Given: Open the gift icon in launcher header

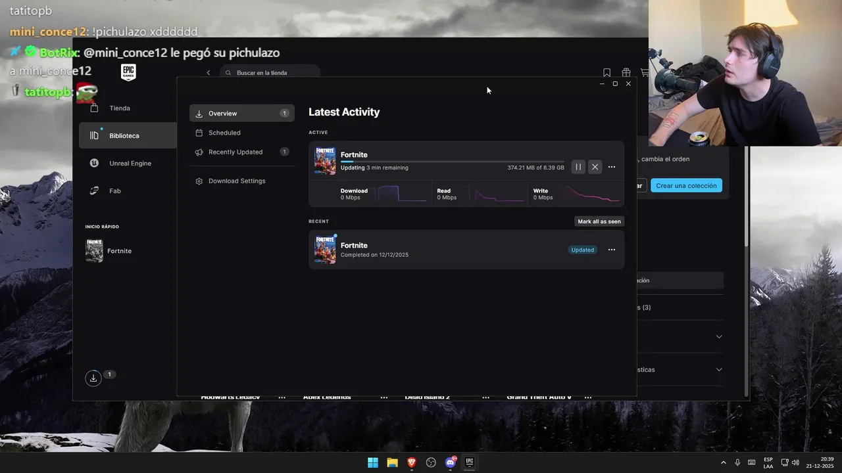Looking at the screenshot, I should point(626,73).
